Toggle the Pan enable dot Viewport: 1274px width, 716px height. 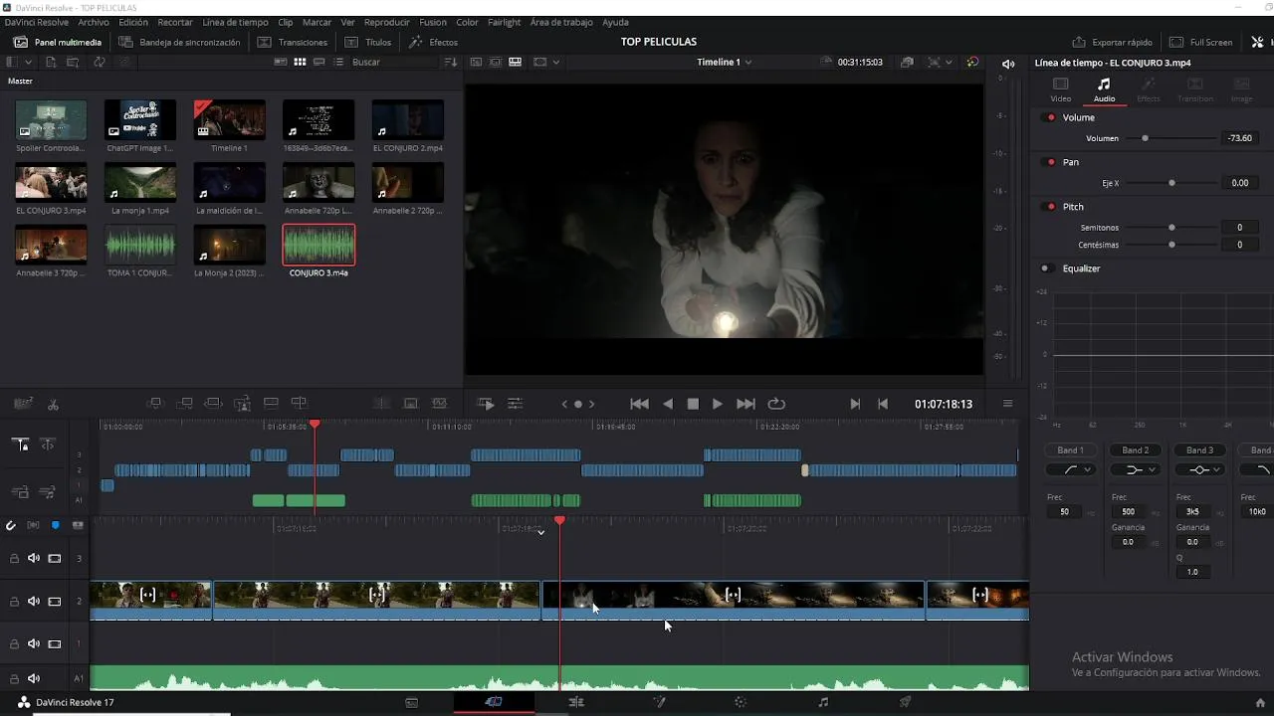click(1050, 162)
